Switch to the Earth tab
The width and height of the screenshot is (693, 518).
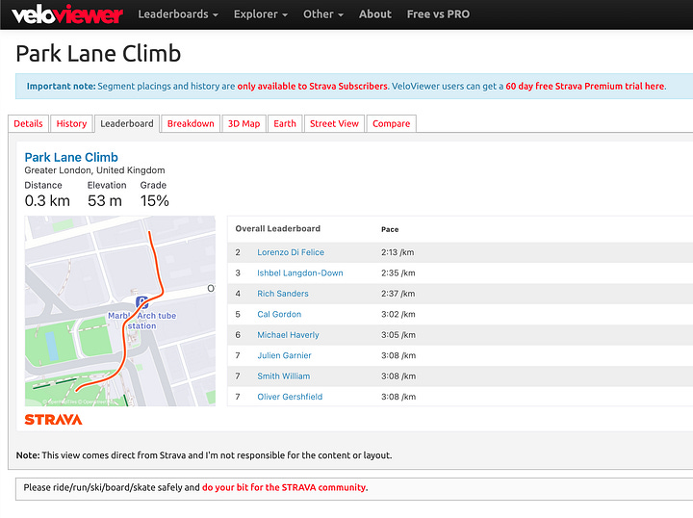[285, 124]
